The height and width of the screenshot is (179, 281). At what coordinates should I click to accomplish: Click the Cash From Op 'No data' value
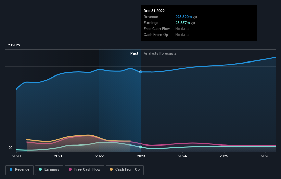[x=182, y=35]
